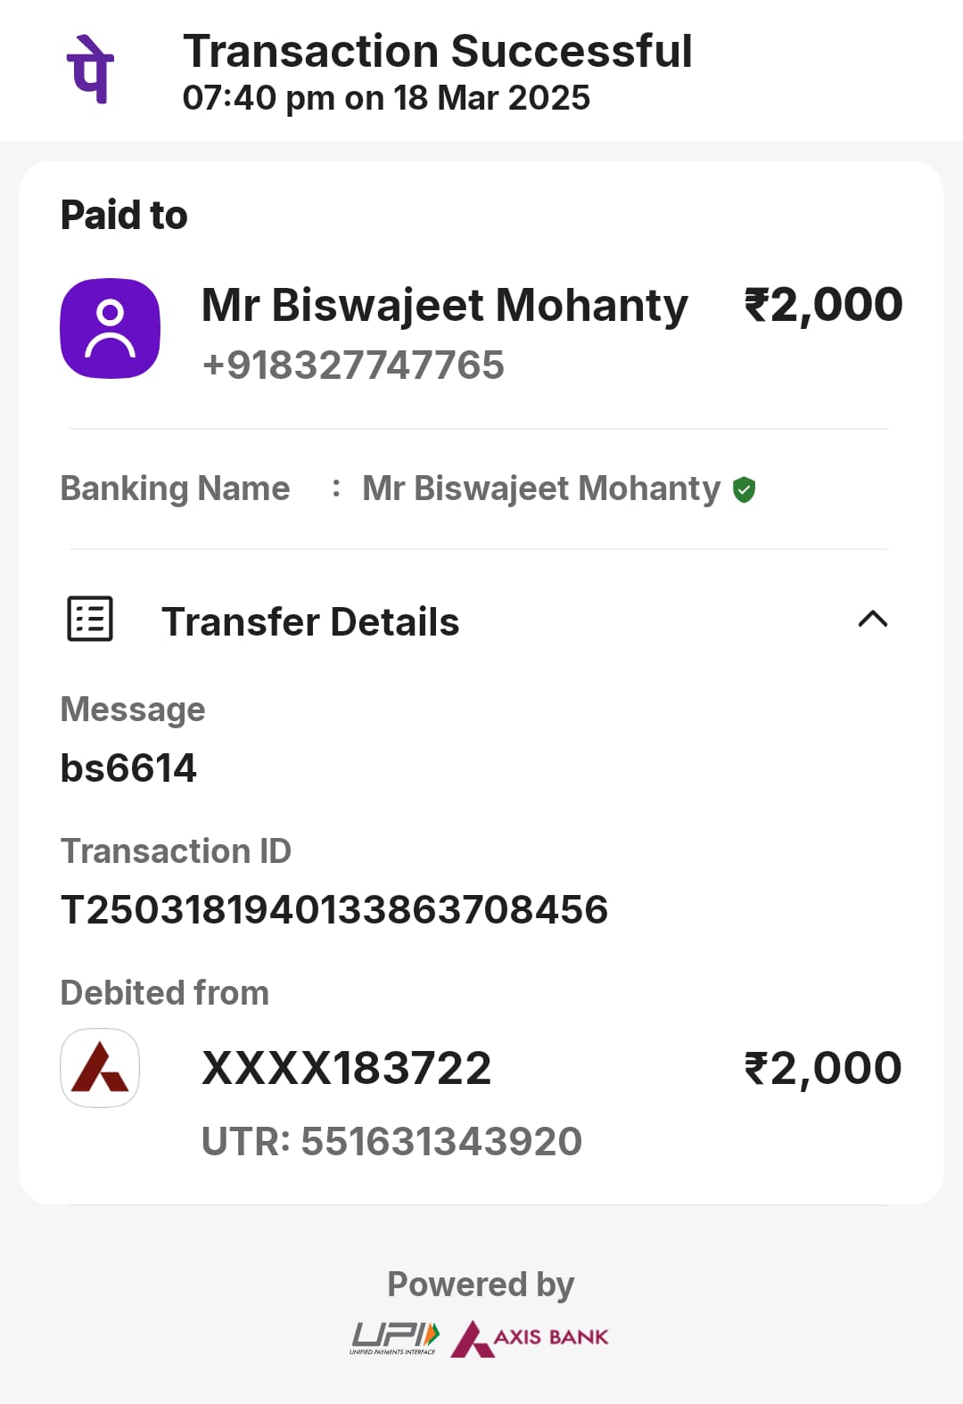Select the Transaction ID value
Screen dimensions: 963x1404
tap(334, 910)
